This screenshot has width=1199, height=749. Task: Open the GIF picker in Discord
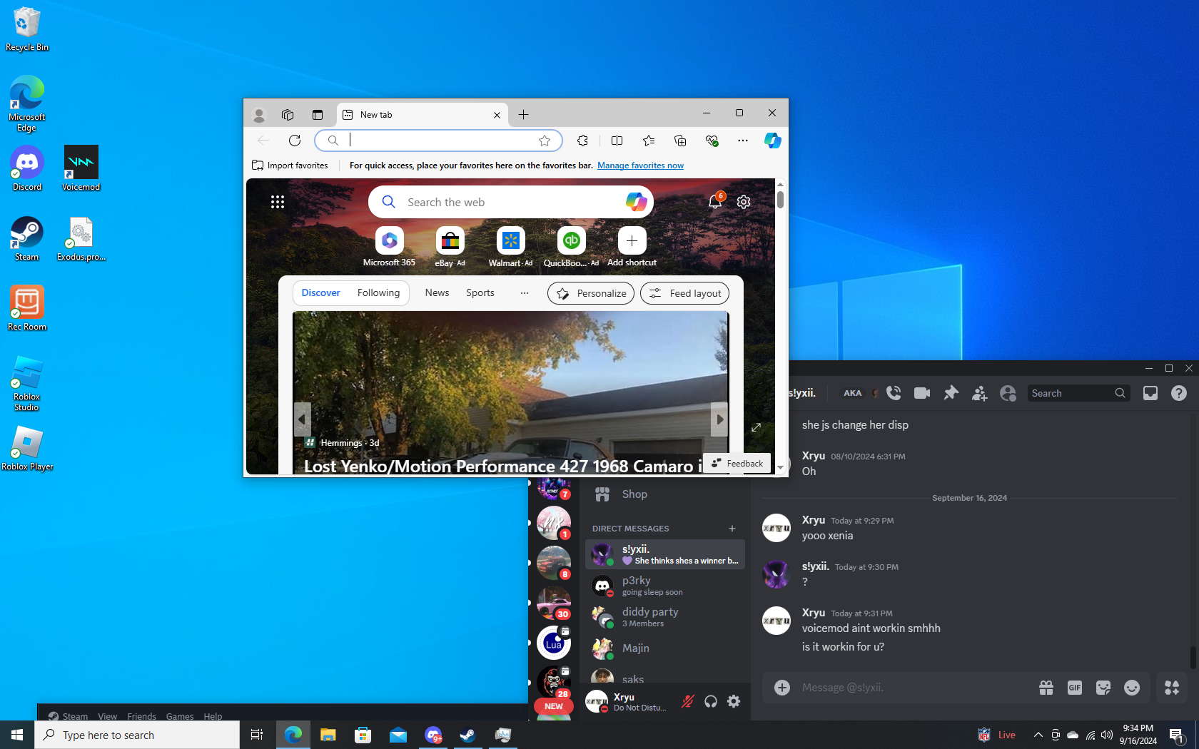pyautogui.click(x=1075, y=688)
